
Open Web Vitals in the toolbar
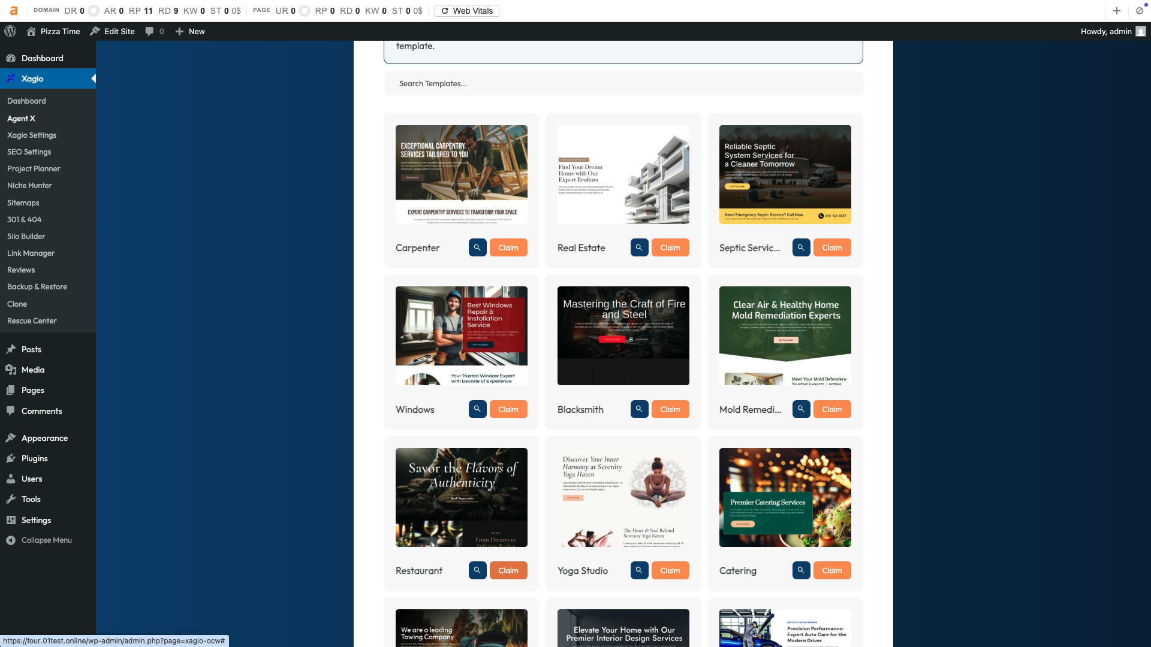466,11
